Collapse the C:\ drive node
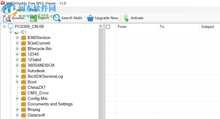Image resolution: width=220 pixels, height=119 pixels. click(11, 32)
